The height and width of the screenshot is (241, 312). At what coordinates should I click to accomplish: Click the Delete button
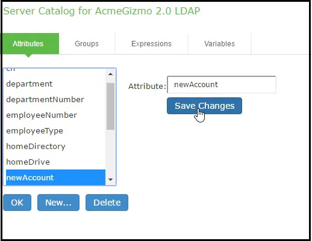107,203
